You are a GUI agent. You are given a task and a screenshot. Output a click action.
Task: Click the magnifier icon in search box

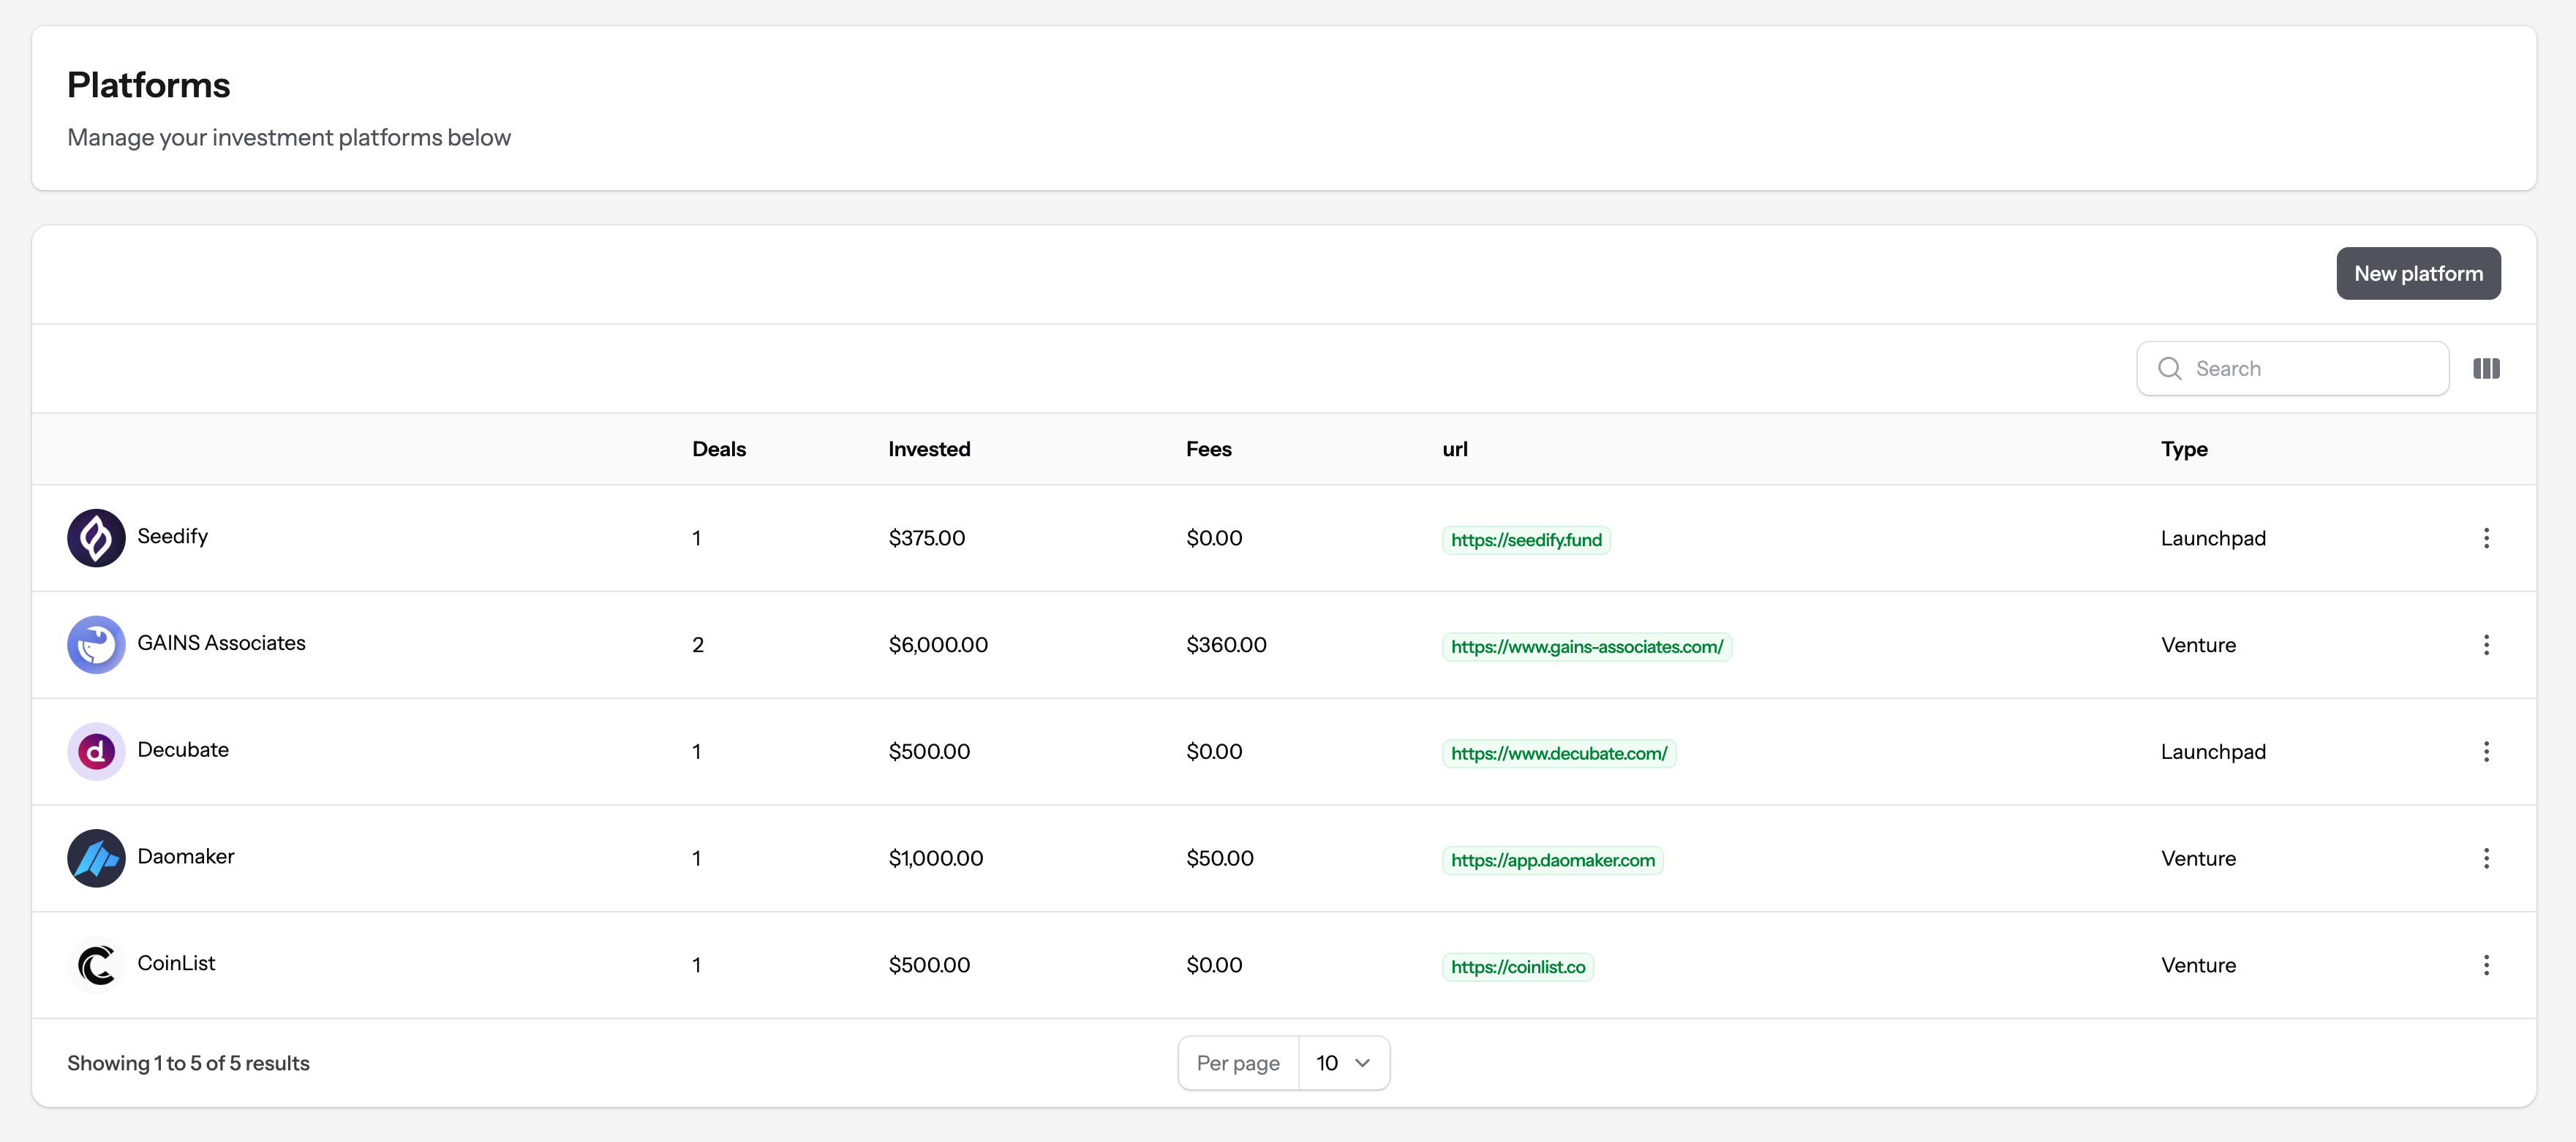coord(2169,369)
